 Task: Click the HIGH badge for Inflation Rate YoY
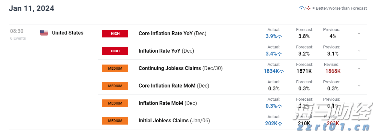tap(115, 51)
